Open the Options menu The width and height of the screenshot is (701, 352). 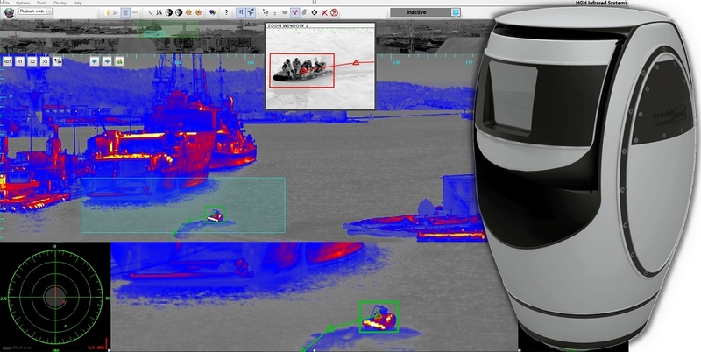click(x=23, y=4)
